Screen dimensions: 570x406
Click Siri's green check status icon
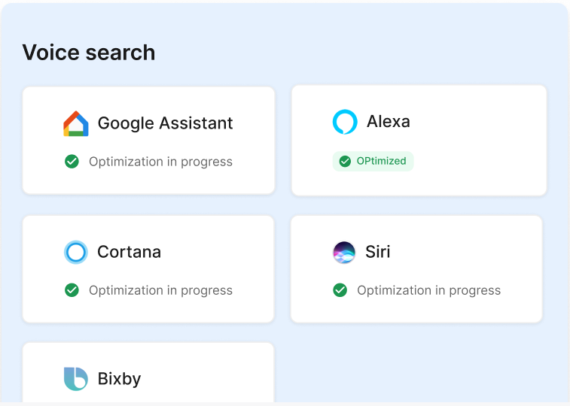coord(340,290)
